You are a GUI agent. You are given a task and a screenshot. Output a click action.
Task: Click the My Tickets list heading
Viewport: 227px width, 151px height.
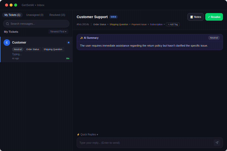pos(11,32)
